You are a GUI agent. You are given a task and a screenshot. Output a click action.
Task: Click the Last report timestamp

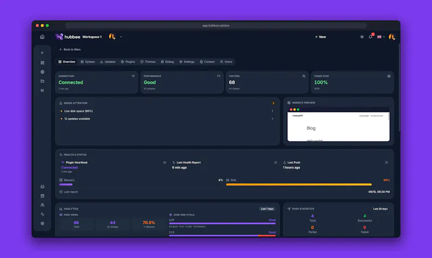379,192
